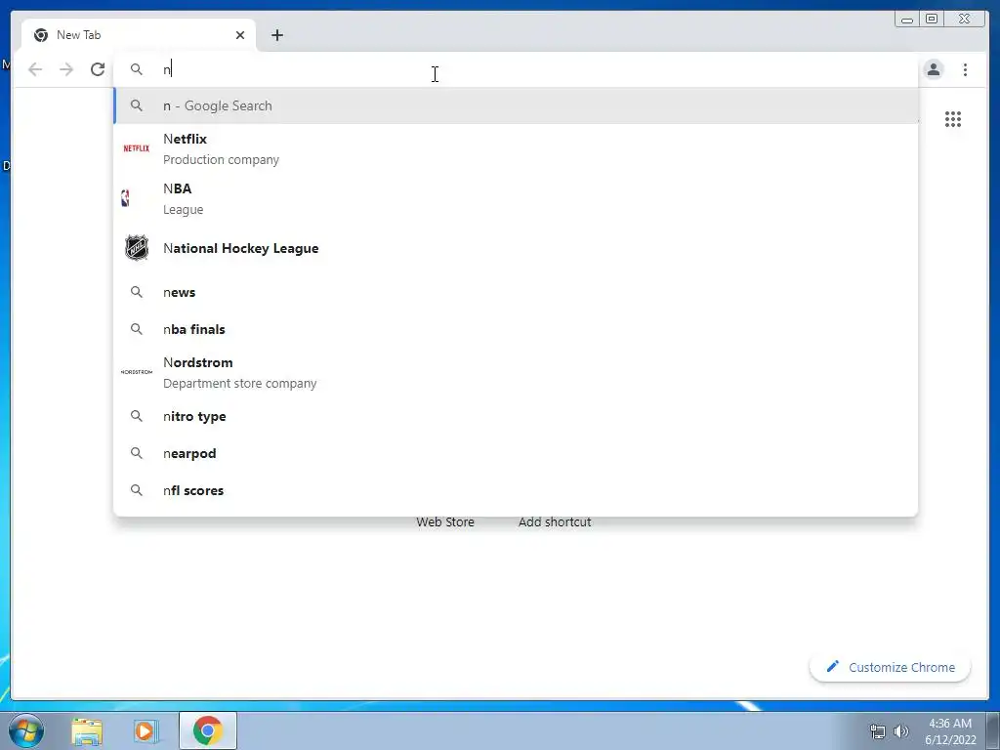This screenshot has height=750, width=1000.
Task: Select the NBA League suggestion
Action: [x=516, y=198]
